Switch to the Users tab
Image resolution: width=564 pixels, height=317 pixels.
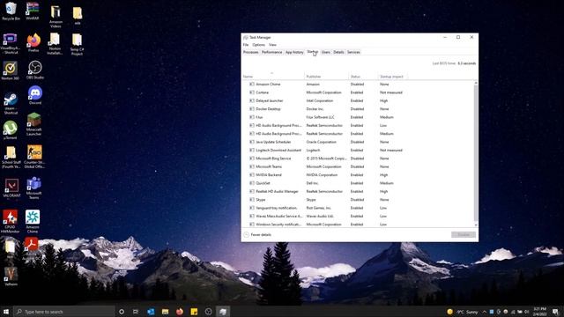pyautogui.click(x=325, y=53)
